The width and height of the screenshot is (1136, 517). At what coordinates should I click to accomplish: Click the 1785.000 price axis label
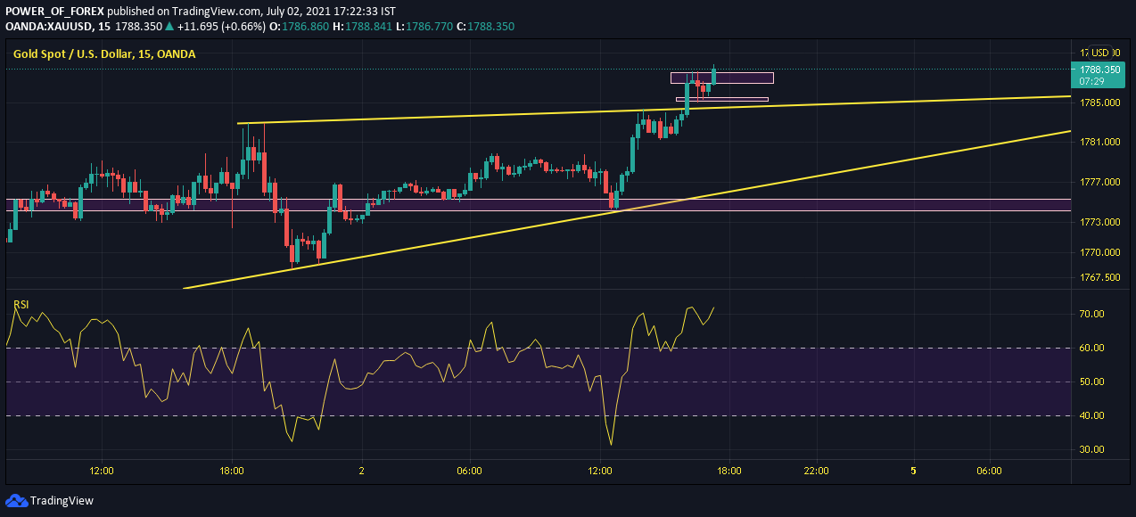tap(1099, 103)
